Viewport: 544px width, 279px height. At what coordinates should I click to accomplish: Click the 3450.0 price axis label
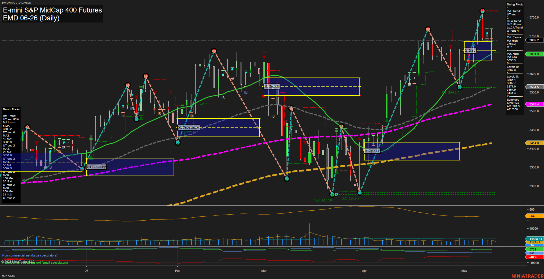(x=534, y=130)
